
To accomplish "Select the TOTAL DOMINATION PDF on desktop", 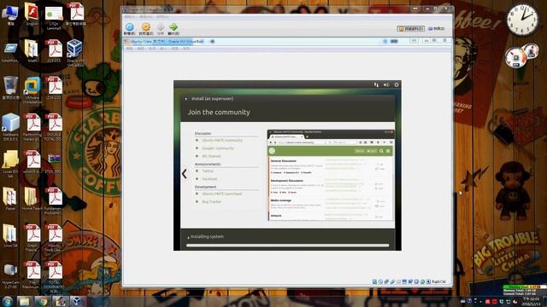I will (x=53, y=276).
